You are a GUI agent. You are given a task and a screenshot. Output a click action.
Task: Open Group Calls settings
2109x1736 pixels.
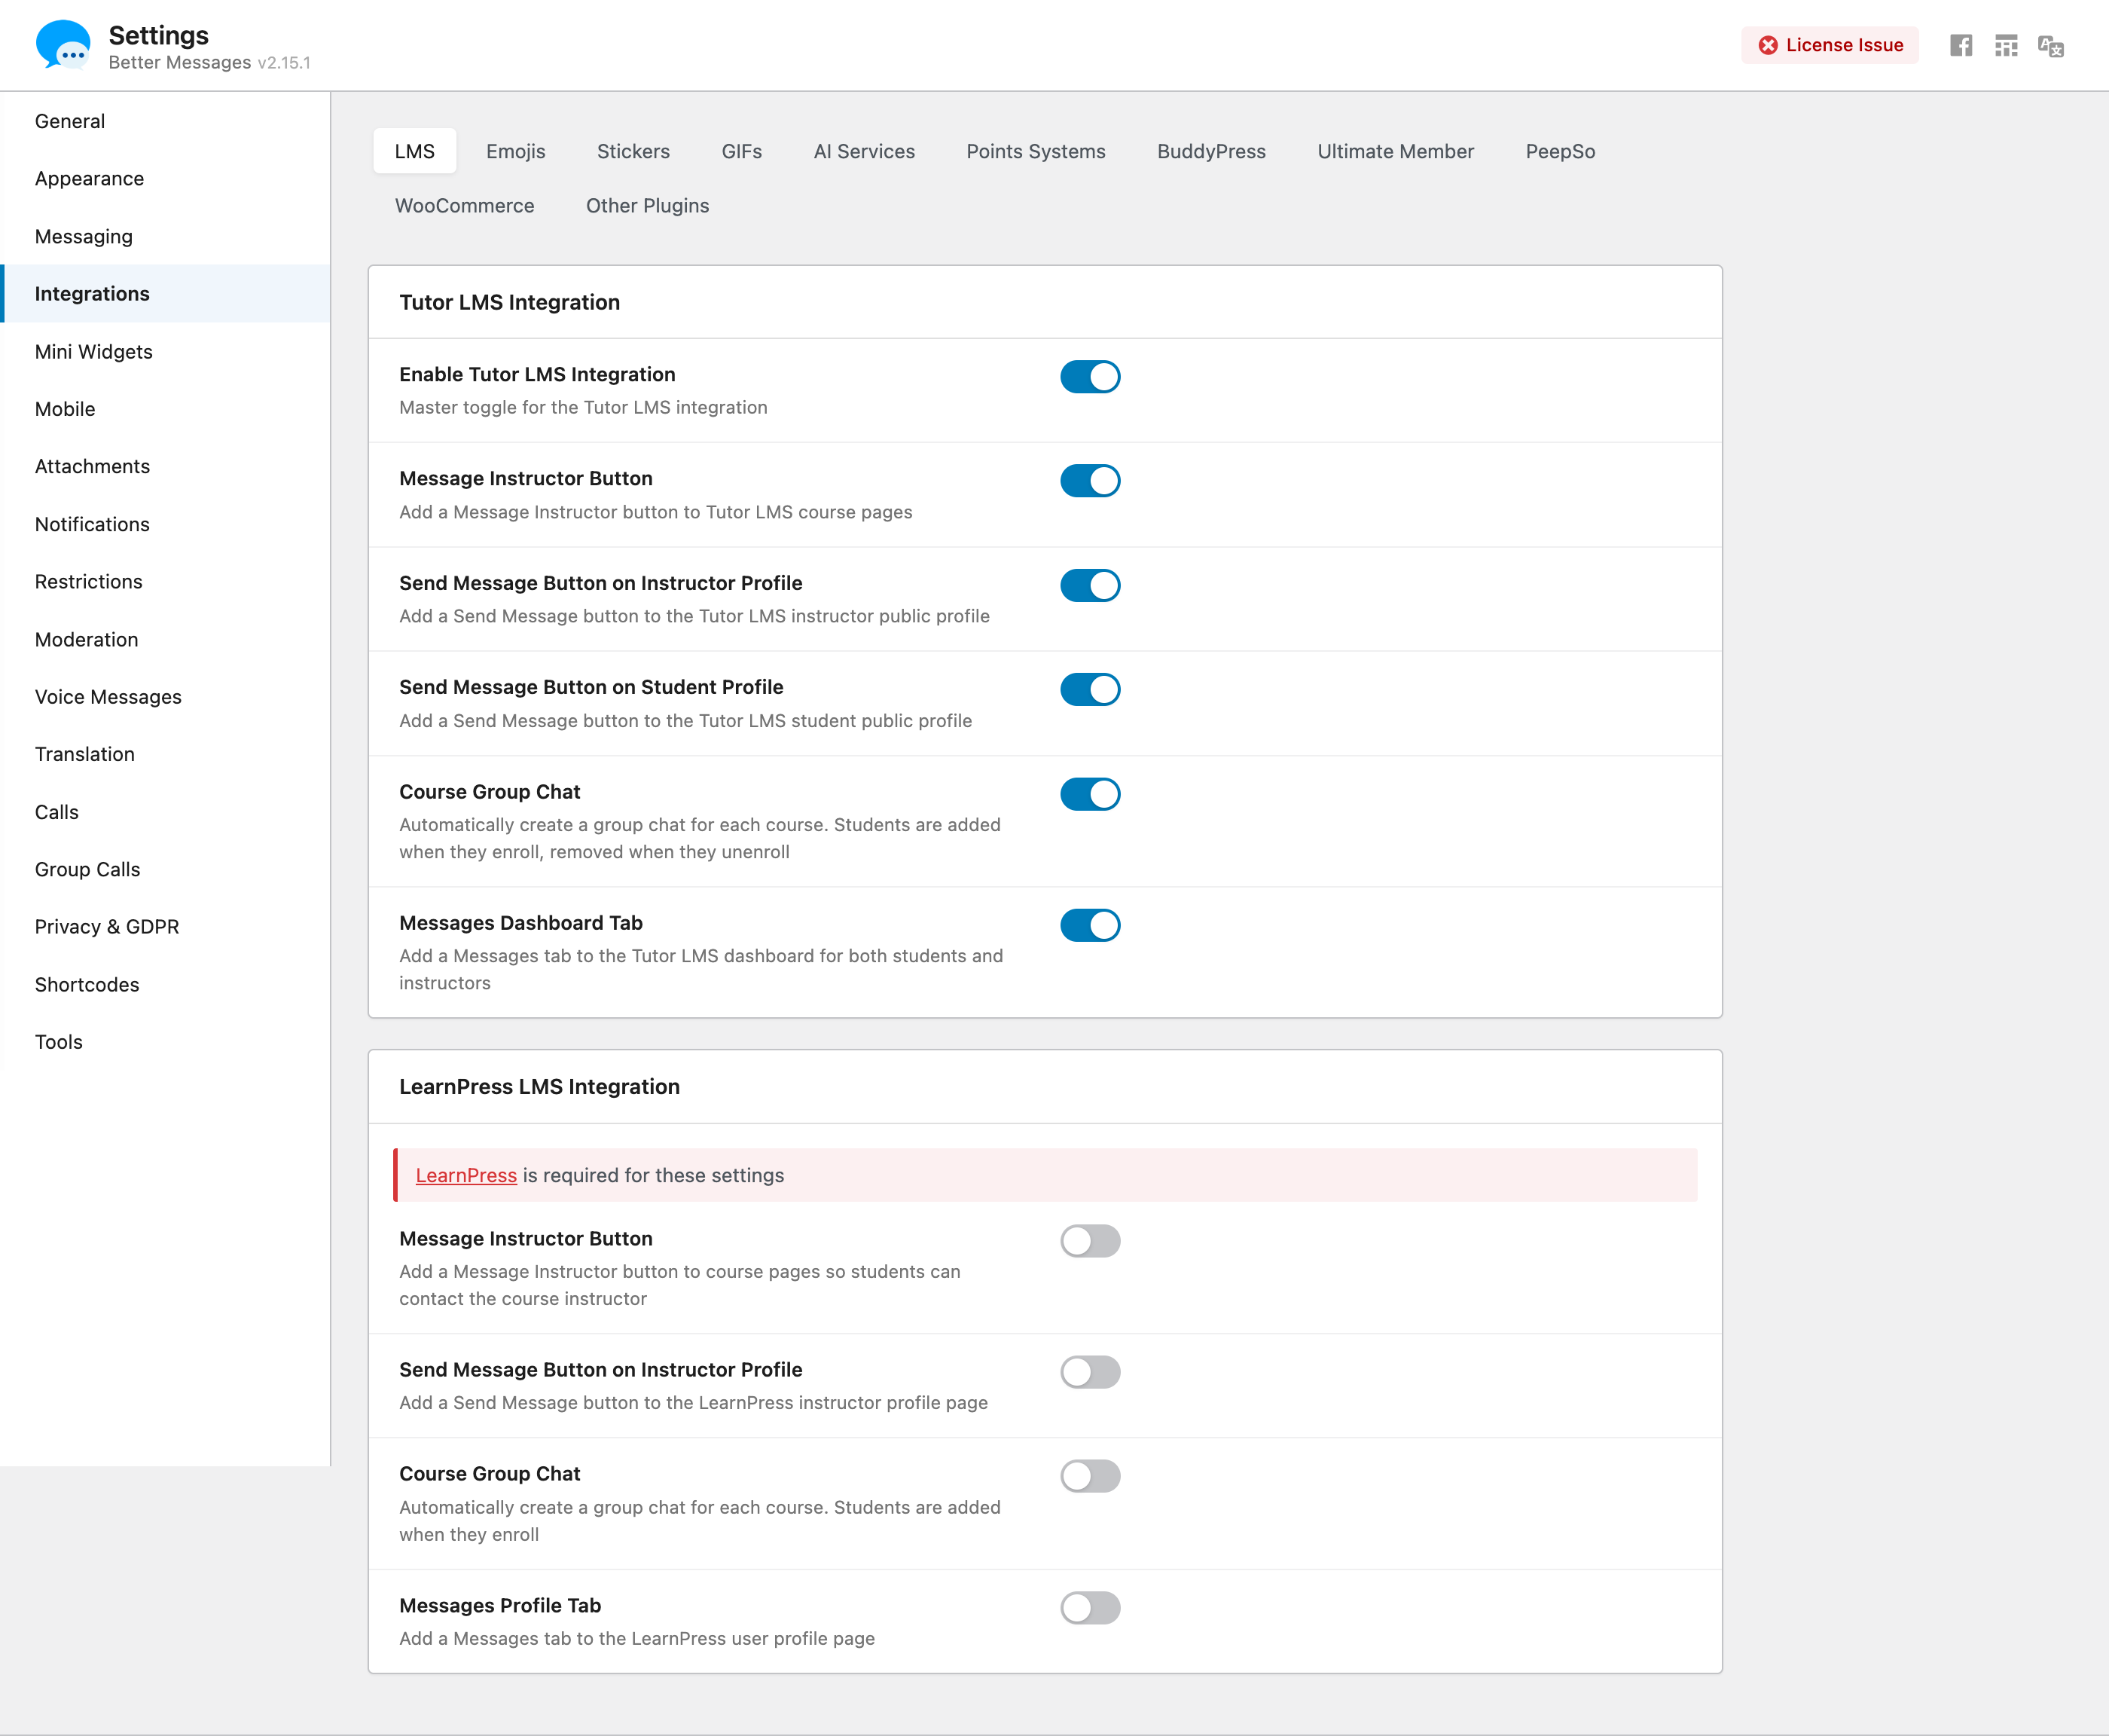tap(165, 870)
